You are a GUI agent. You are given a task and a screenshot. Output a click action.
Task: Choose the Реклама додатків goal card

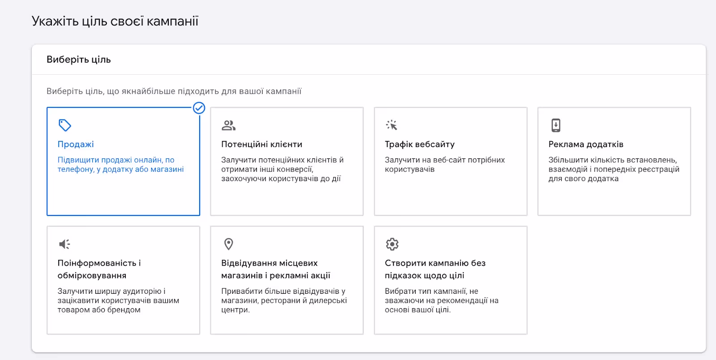pyautogui.click(x=614, y=161)
